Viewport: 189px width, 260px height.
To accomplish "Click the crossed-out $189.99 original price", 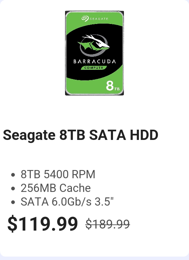I will pyautogui.click(x=108, y=224).
